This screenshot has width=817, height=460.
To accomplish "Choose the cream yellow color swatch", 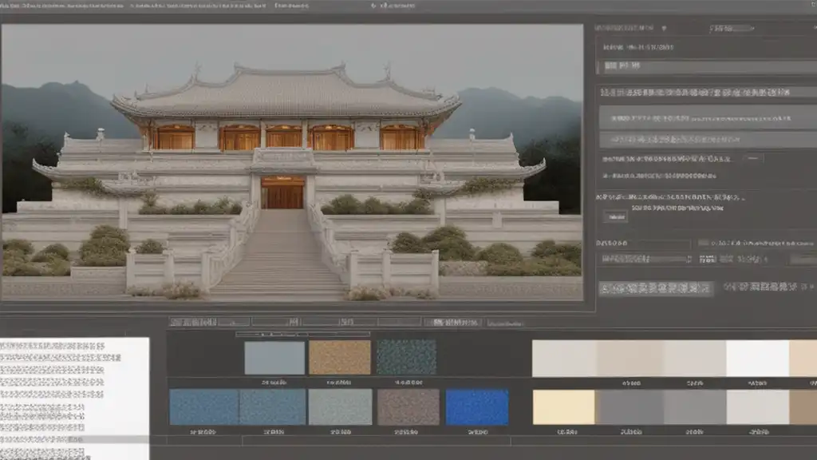I will (x=563, y=407).
